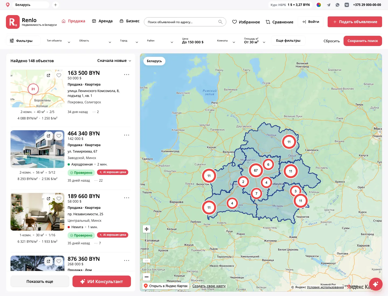Zoom out on the map with minus

(147, 277)
